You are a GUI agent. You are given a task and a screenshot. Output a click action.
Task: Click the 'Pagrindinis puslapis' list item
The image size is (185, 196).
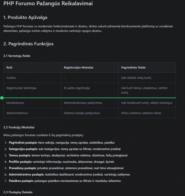[61, 143]
